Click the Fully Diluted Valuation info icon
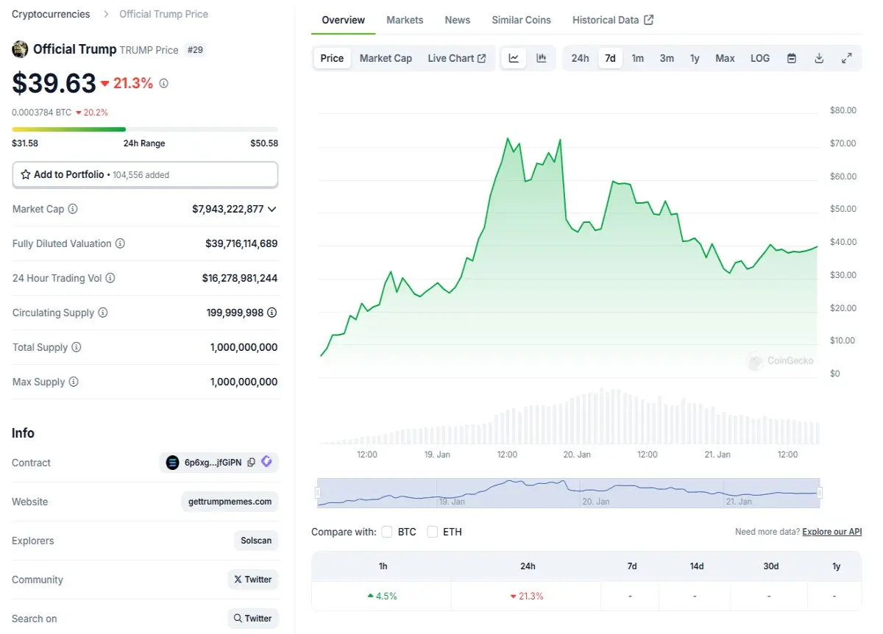Viewport: 883px width, 634px height. point(120,243)
